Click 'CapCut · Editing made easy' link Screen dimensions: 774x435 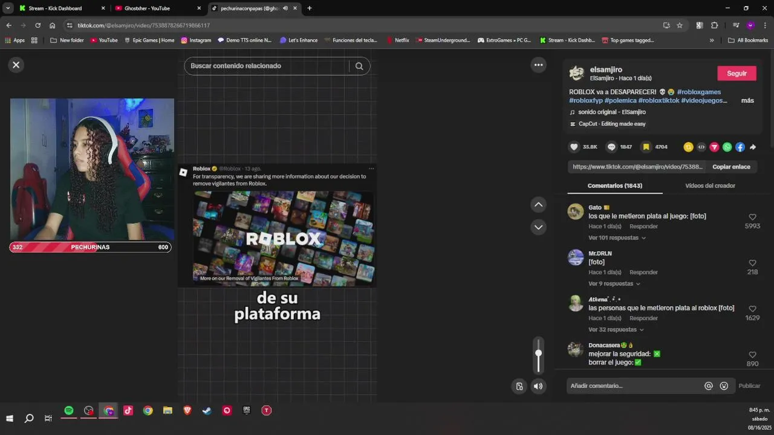[612, 124]
